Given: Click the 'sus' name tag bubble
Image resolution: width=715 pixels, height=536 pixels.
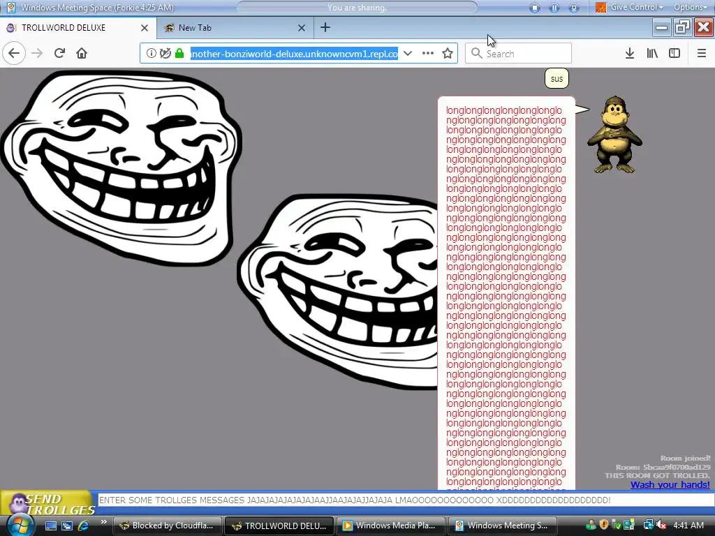Looking at the screenshot, I should pyautogui.click(x=556, y=78).
